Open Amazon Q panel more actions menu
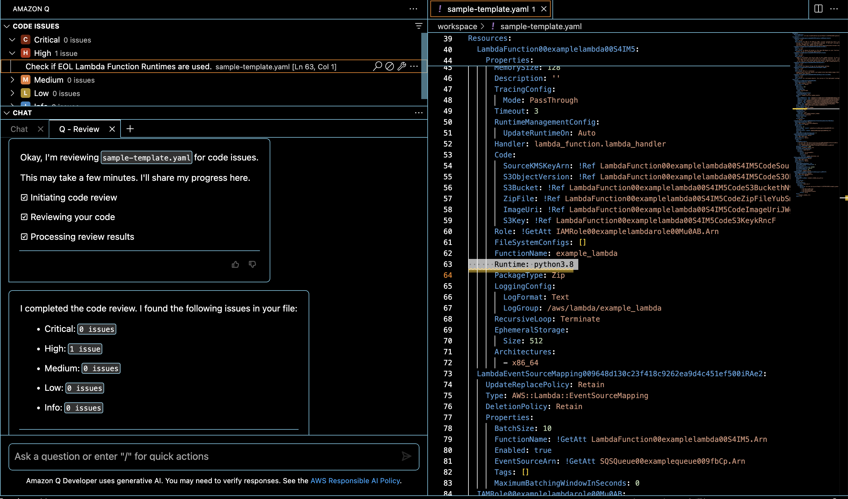This screenshot has height=499, width=848. [413, 9]
